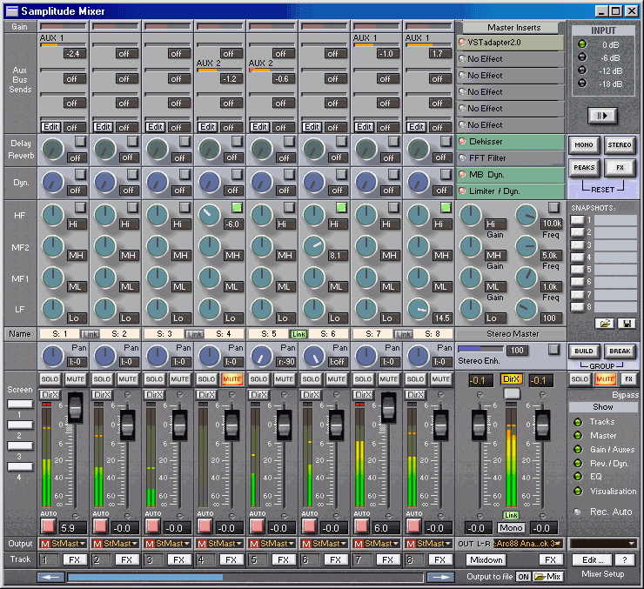Click the red AUTO button on track 7

(x=361, y=525)
